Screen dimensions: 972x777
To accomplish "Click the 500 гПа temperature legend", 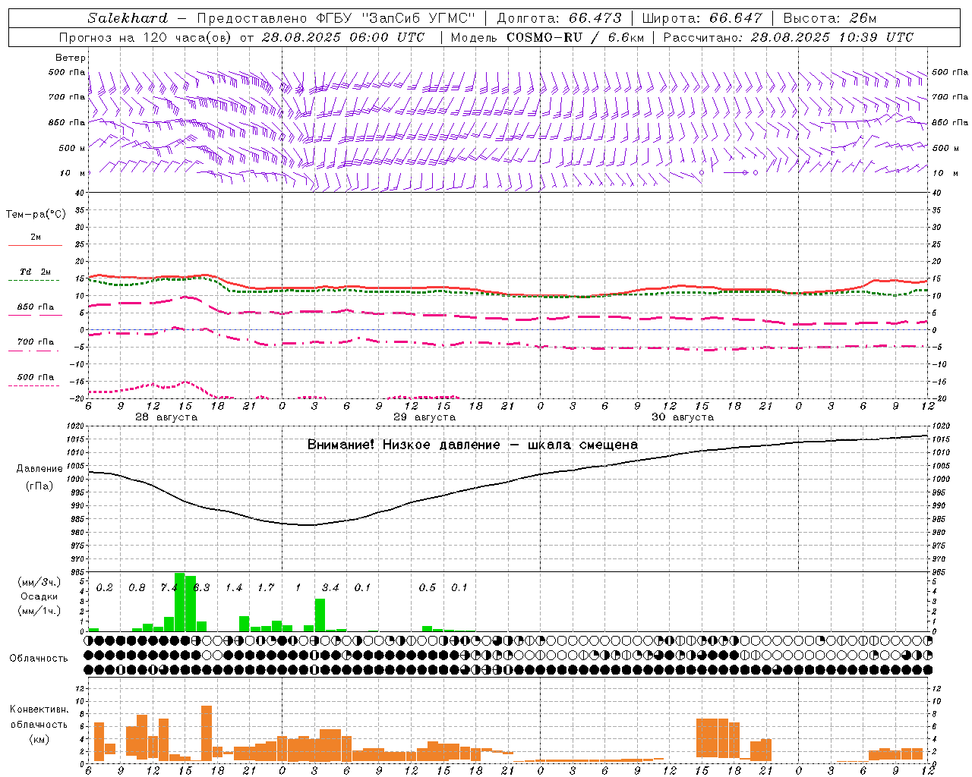I will coord(35,380).
